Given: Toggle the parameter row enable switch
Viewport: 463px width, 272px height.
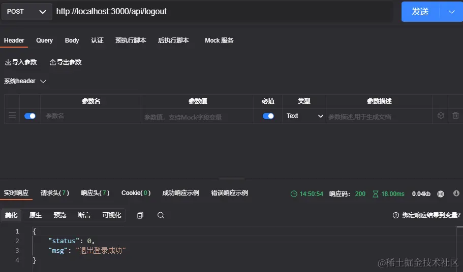Looking at the screenshot, I should tap(30, 116).
